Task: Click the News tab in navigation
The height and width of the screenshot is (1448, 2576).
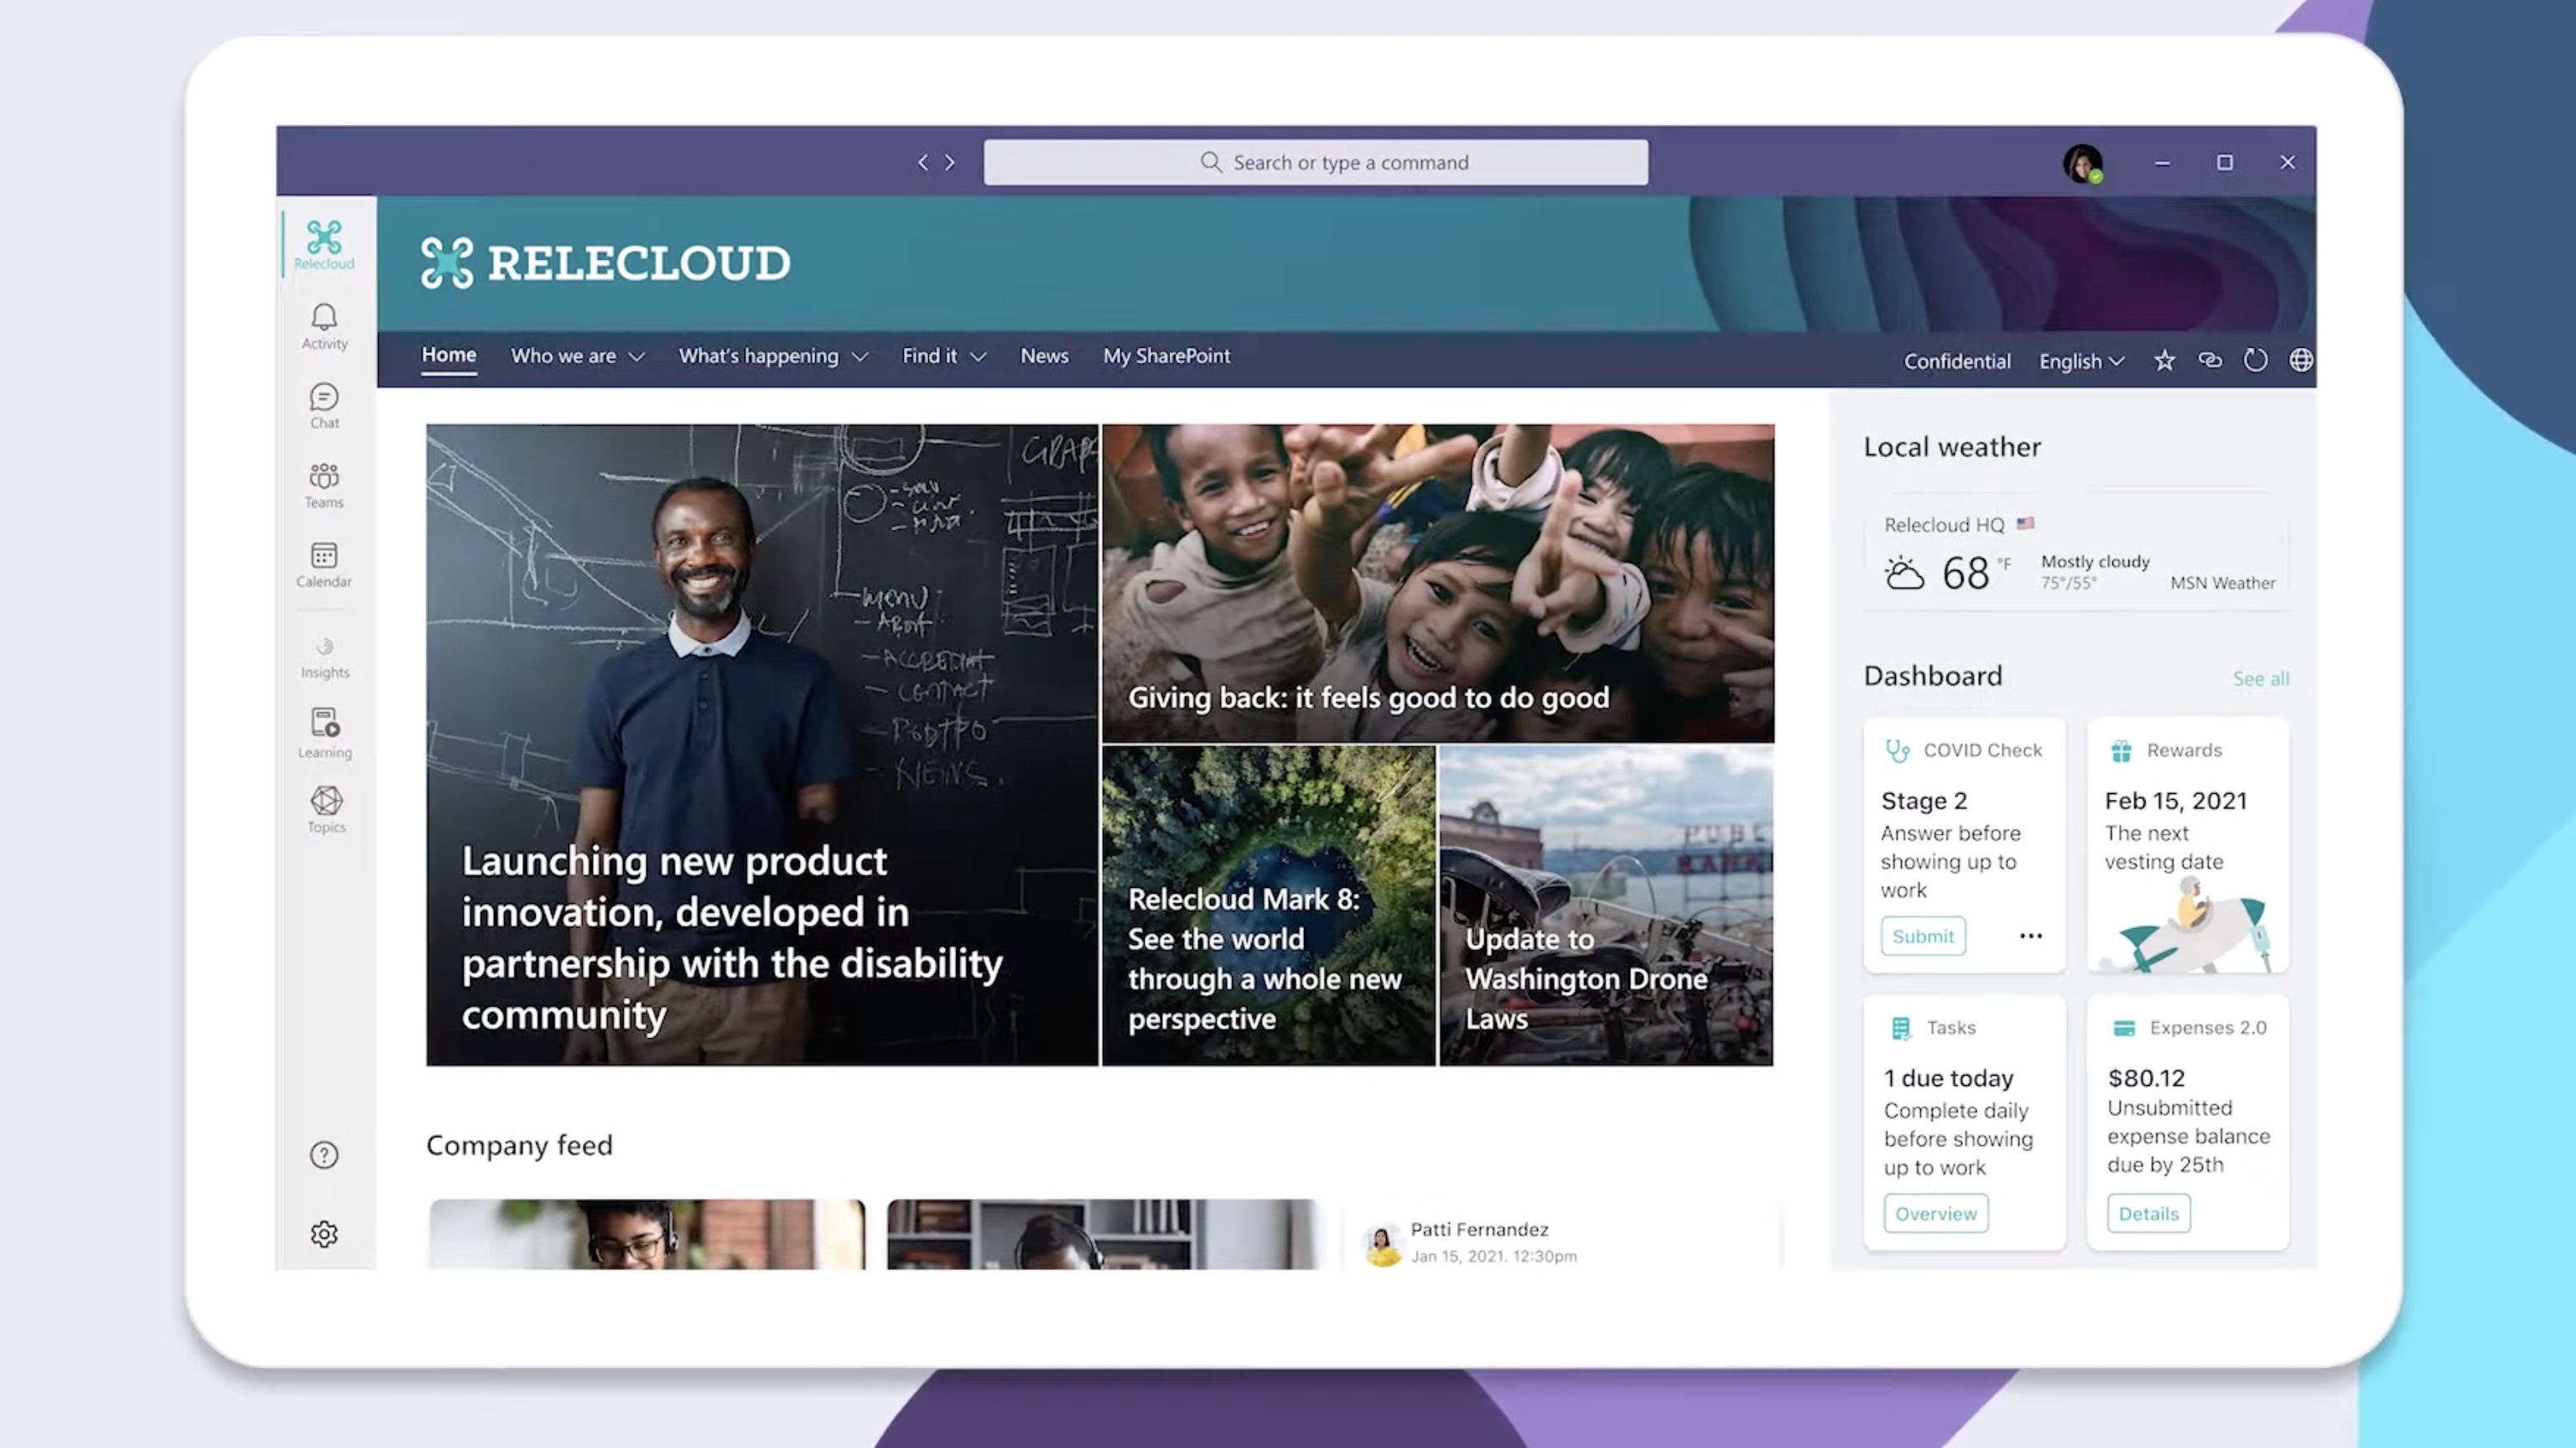Action: pos(1044,356)
